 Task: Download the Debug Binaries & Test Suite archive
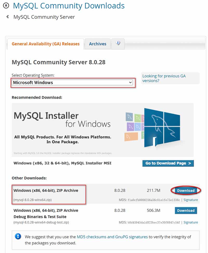pyautogui.click(x=186, y=211)
